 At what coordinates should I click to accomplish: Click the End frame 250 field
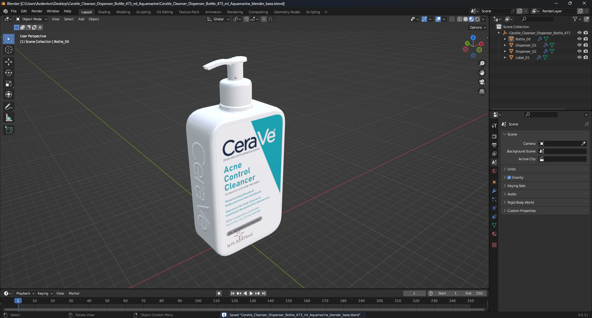coord(474,293)
